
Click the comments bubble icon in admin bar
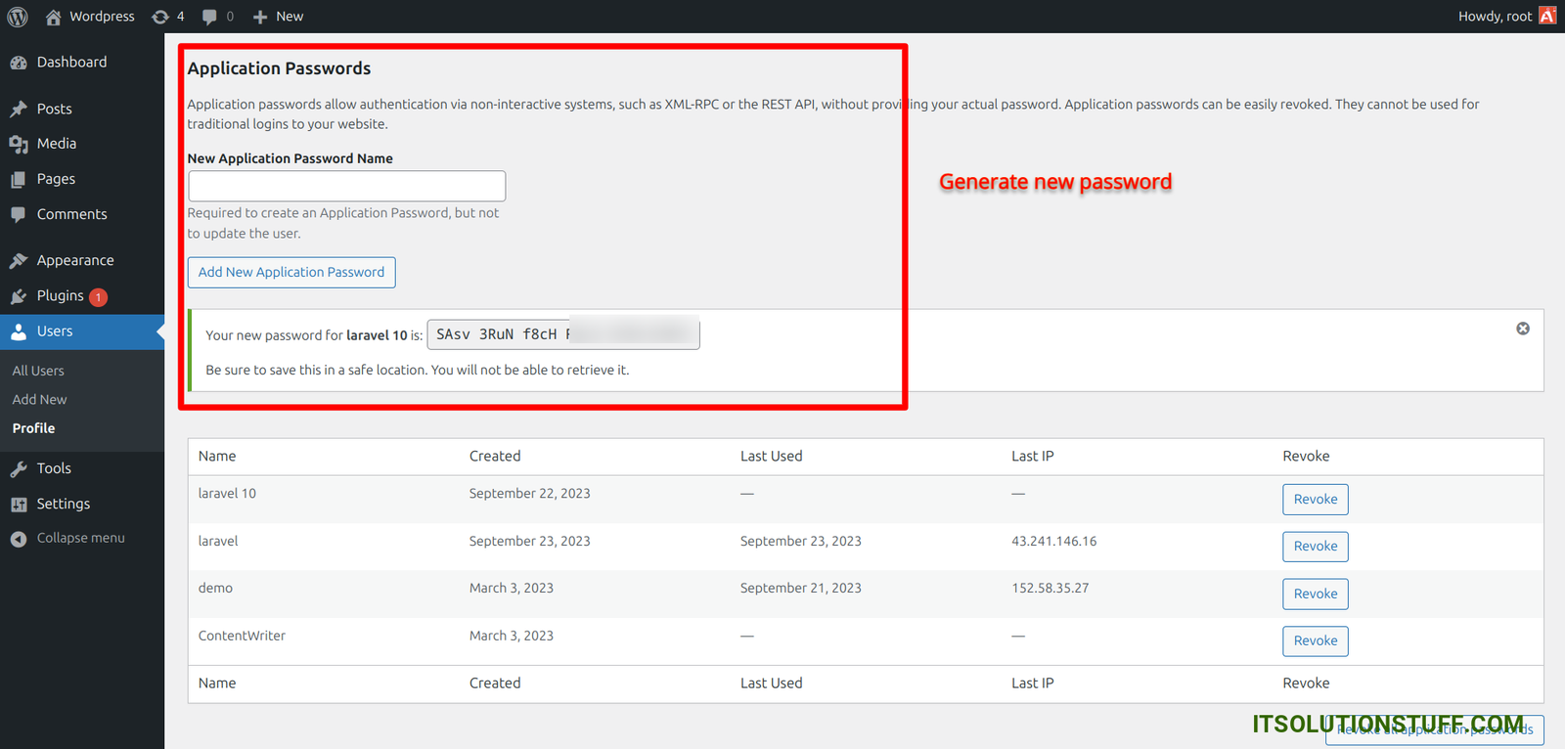(x=217, y=17)
